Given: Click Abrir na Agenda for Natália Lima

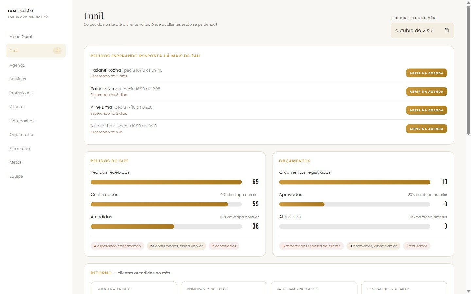Looking at the screenshot, I should [427, 129].
